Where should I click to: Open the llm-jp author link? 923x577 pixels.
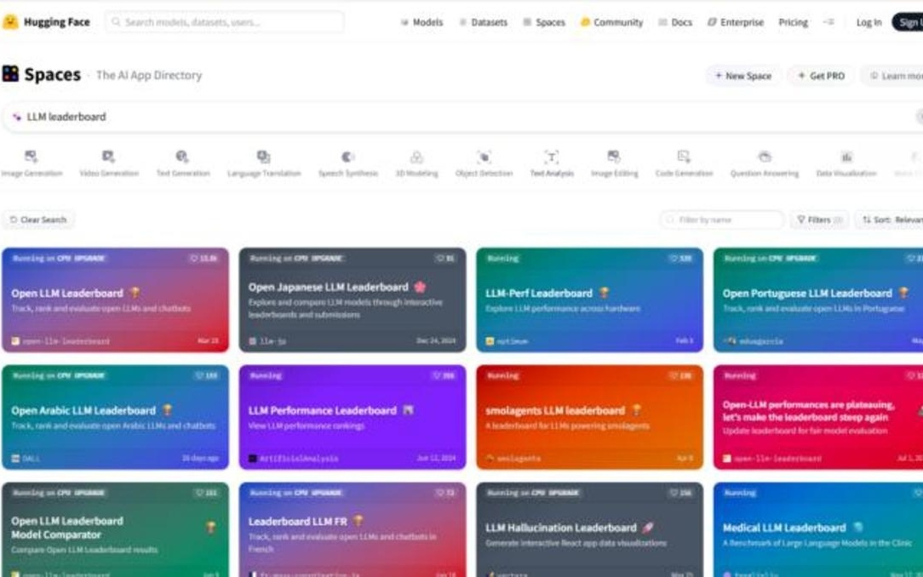[267, 341]
